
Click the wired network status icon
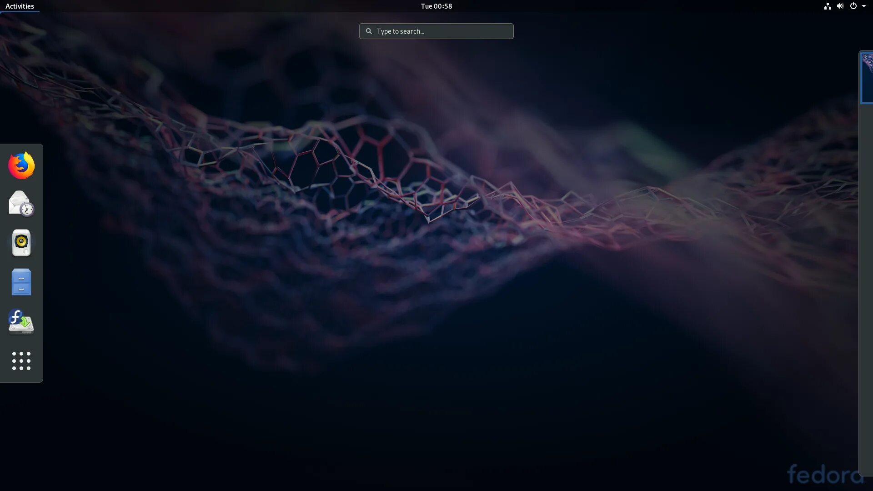(828, 6)
